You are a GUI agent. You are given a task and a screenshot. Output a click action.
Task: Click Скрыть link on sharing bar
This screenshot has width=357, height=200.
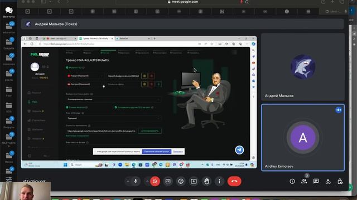pyautogui.click(x=177, y=152)
